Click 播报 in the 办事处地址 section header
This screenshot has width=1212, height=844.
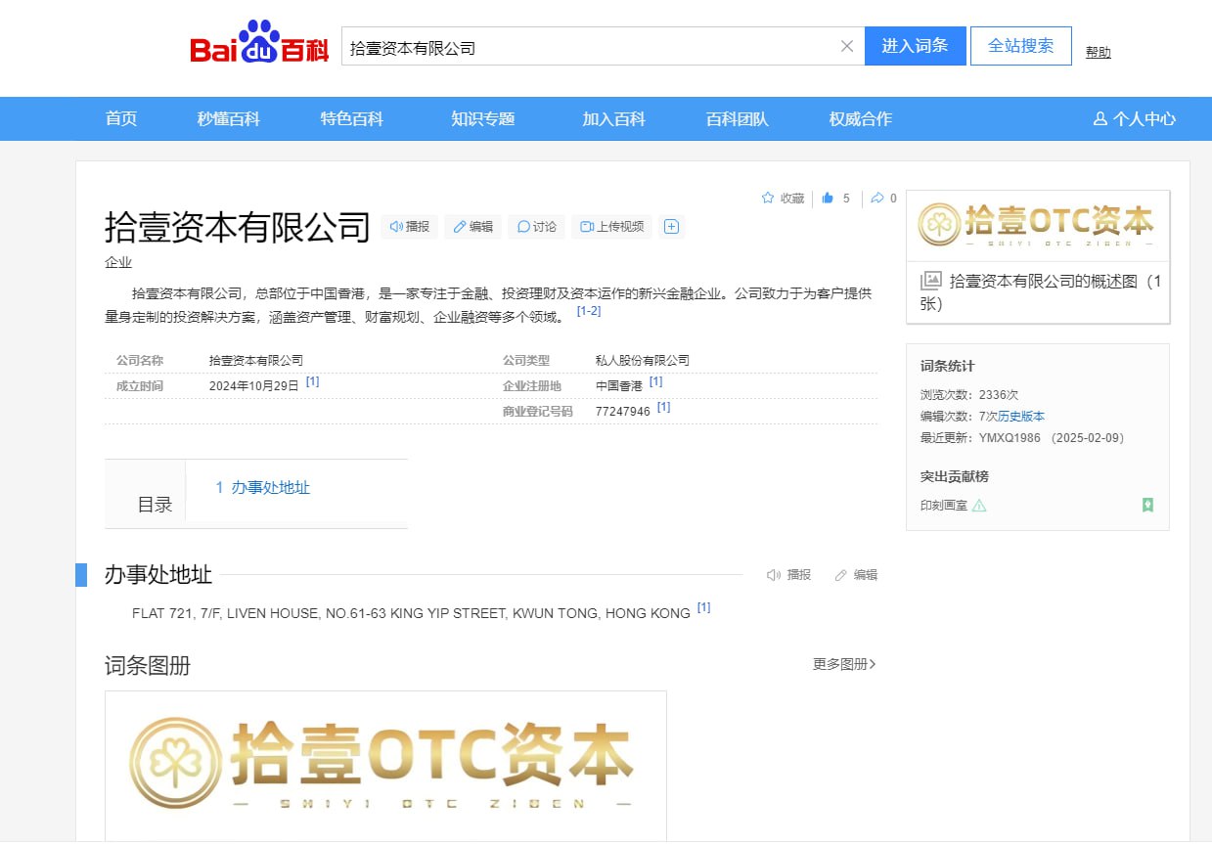point(789,575)
